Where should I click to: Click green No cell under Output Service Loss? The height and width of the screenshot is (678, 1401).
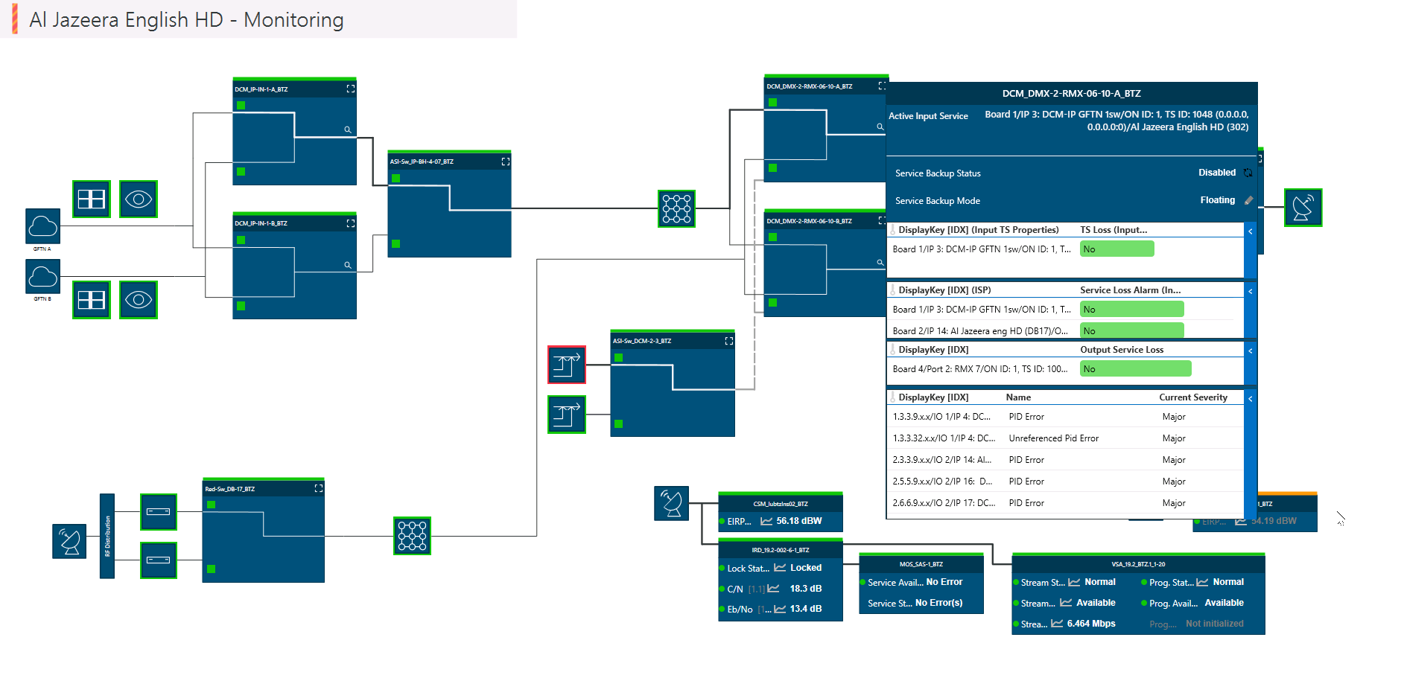click(1136, 369)
